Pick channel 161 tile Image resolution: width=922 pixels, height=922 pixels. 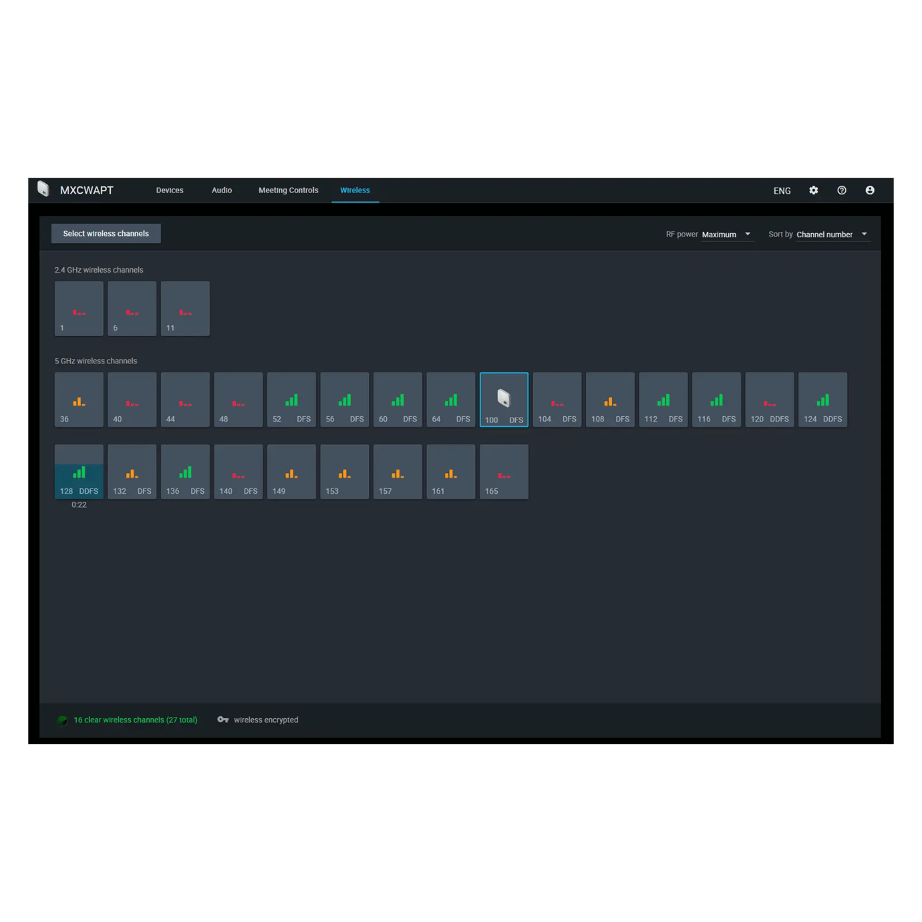(451, 472)
